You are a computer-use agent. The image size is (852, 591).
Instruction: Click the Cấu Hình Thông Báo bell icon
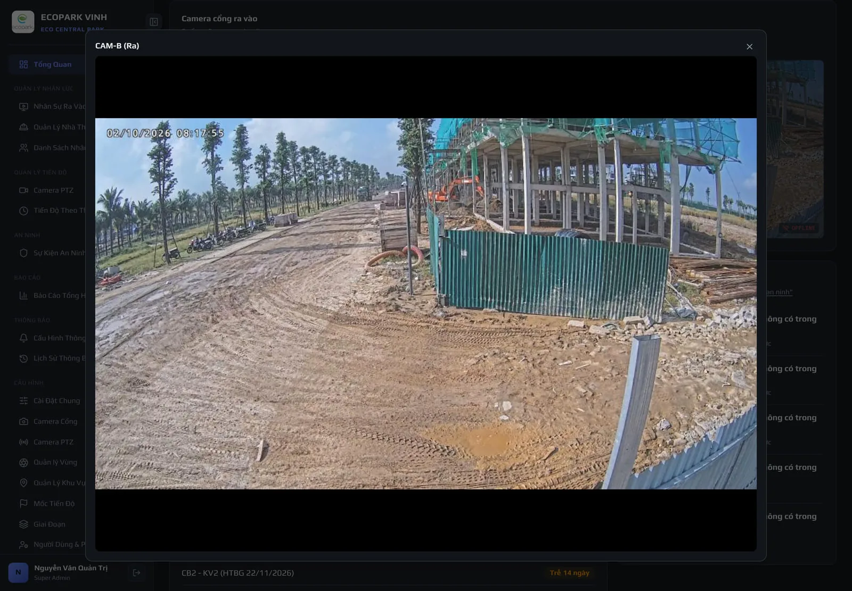[23, 338]
